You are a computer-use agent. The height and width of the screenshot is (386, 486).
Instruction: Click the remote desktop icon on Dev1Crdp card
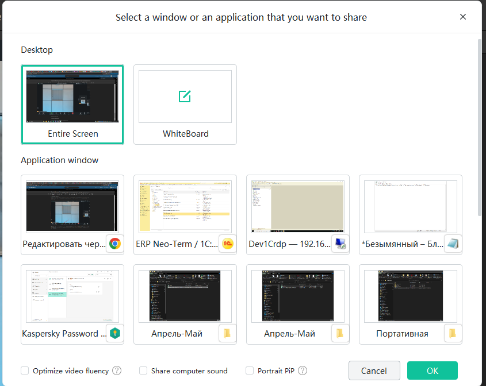pyautogui.click(x=340, y=244)
